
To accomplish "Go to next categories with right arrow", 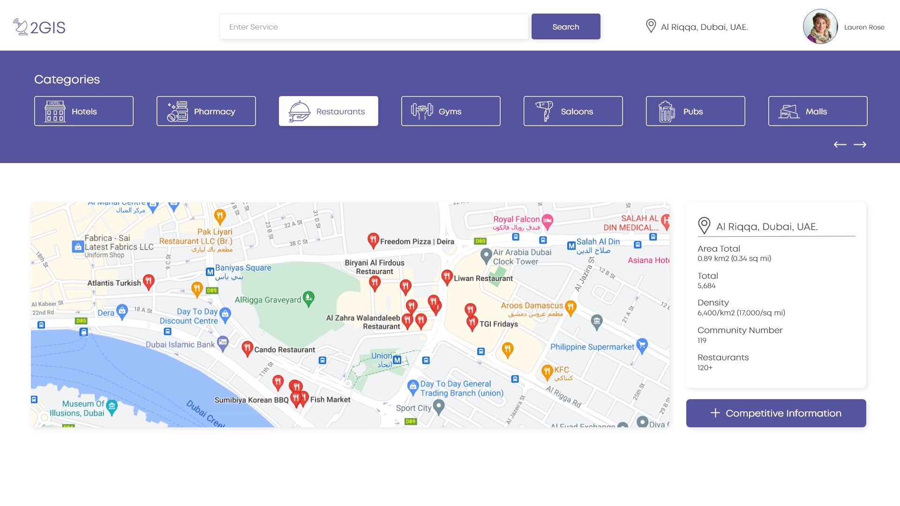I will pos(860,144).
